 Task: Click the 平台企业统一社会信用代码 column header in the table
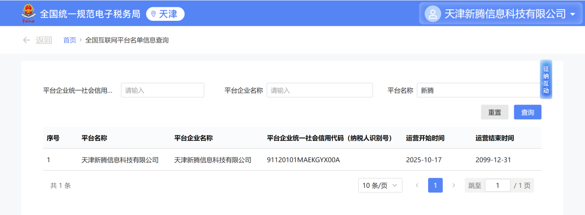330,138
